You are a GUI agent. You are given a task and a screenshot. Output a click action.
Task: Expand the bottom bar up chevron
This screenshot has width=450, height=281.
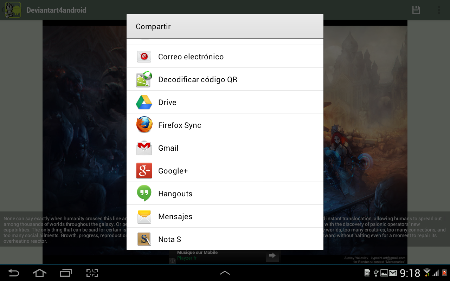tap(225, 273)
